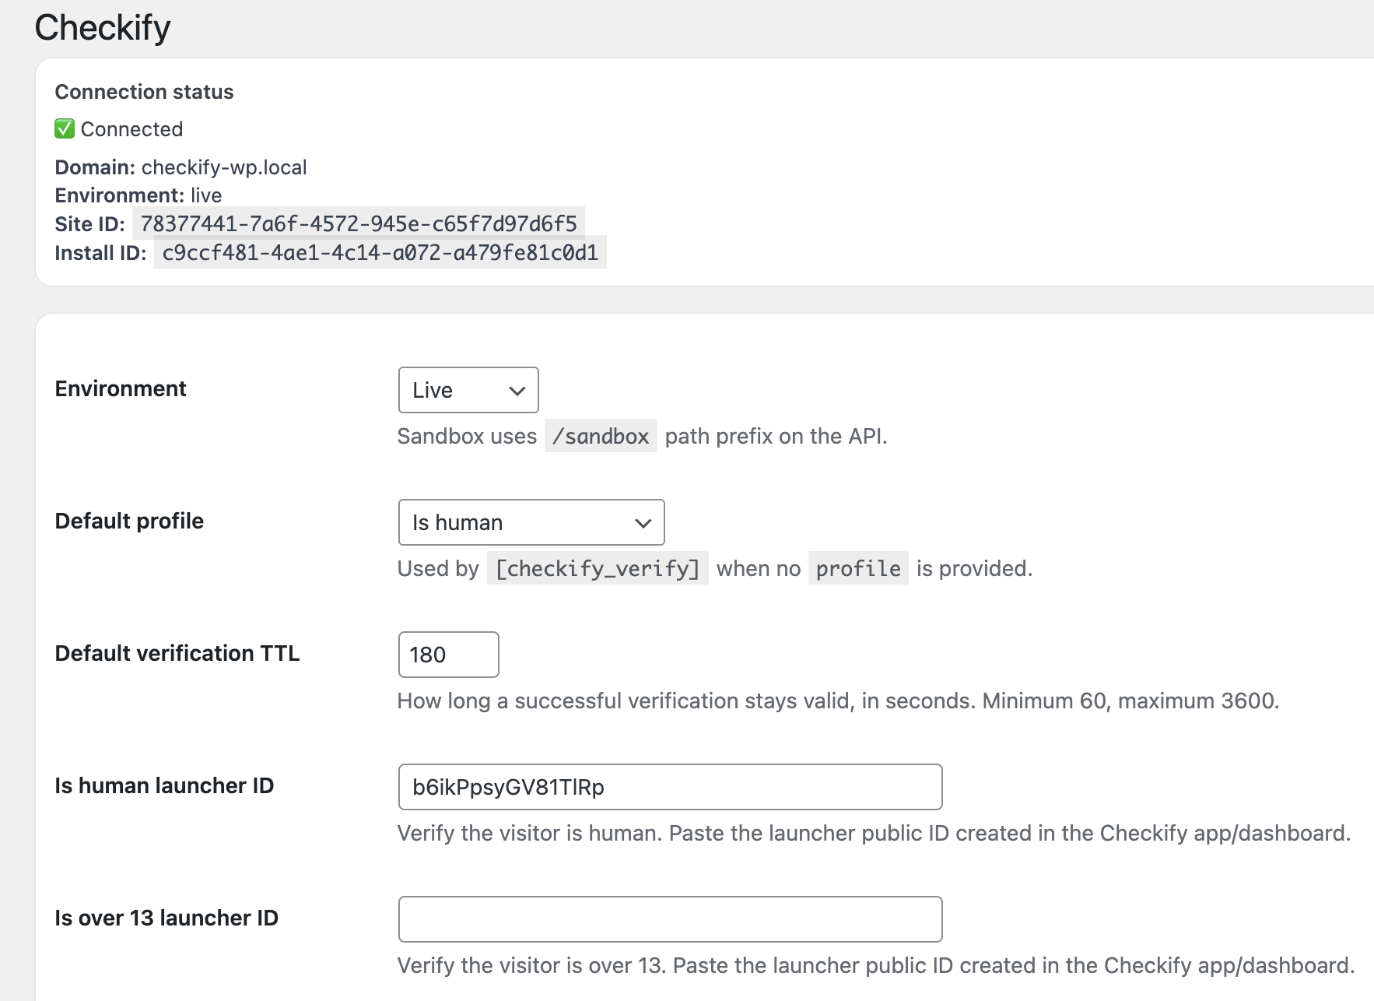Select the Install ID value c9ccf481-4ae1-4c14-a072-a479fe81c0d1
1374x1001 pixels.
coord(380,253)
